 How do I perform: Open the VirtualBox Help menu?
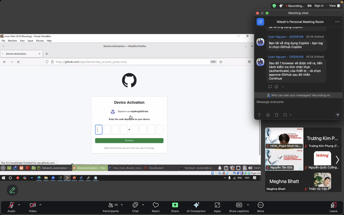pyautogui.click(x=49, y=41)
